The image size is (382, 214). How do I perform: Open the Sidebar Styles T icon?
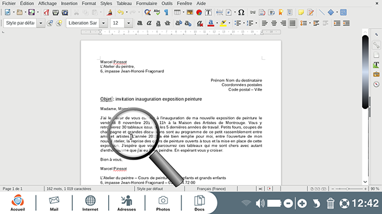click(376, 64)
